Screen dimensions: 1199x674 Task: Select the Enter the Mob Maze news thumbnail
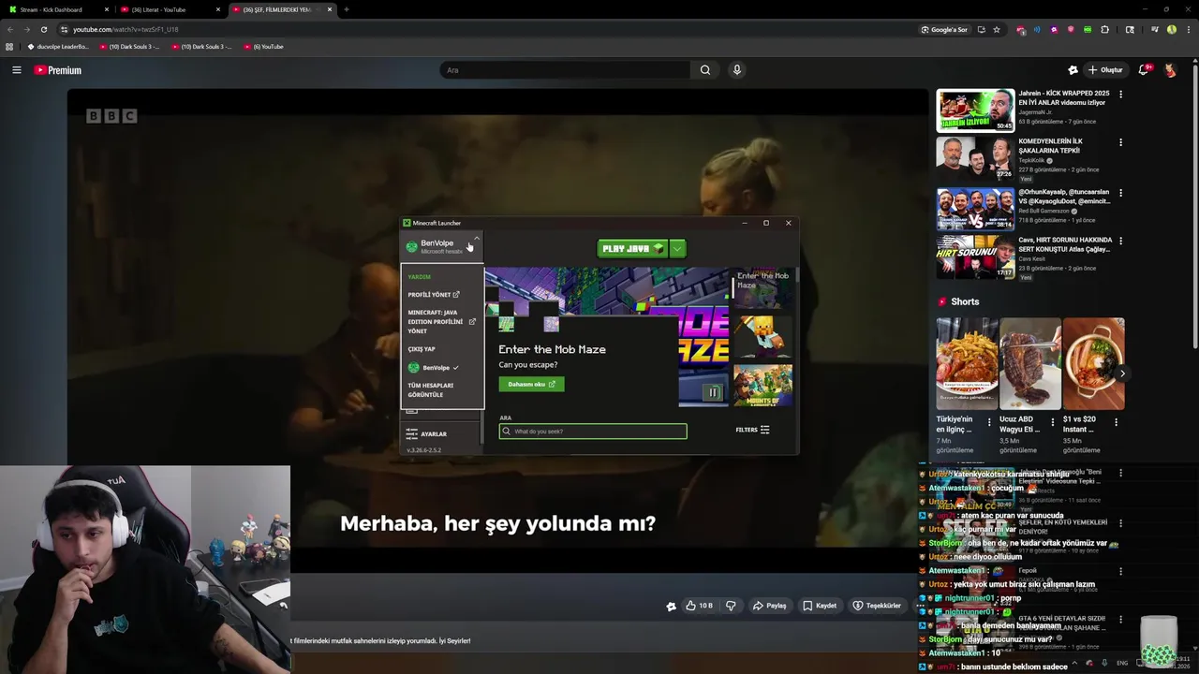click(x=763, y=289)
